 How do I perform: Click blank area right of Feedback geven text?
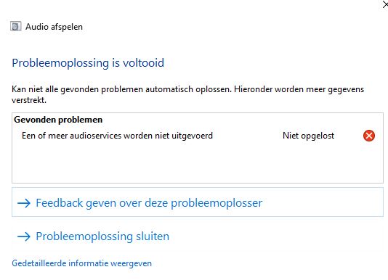pyautogui.click(x=322, y=202)
